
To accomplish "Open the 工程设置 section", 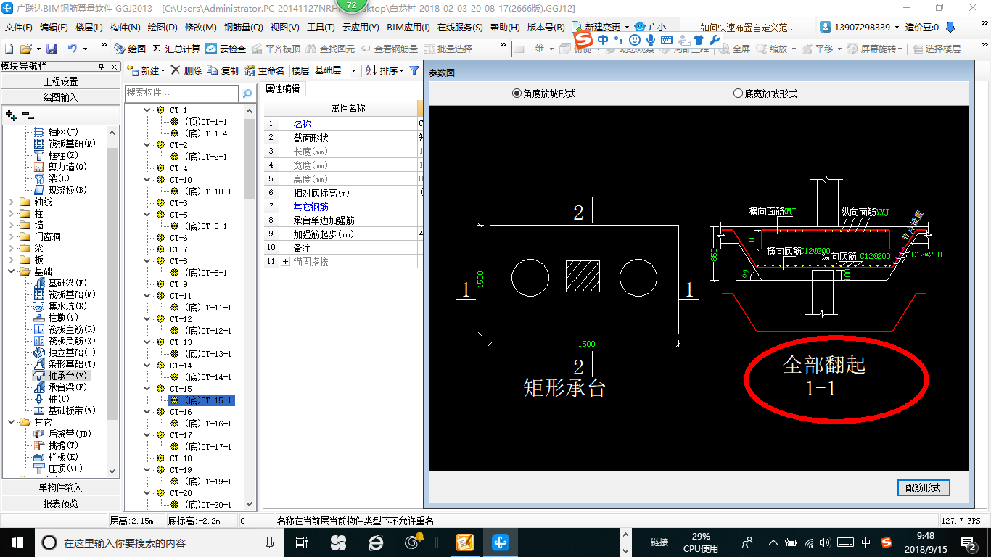I will point(60,81).
